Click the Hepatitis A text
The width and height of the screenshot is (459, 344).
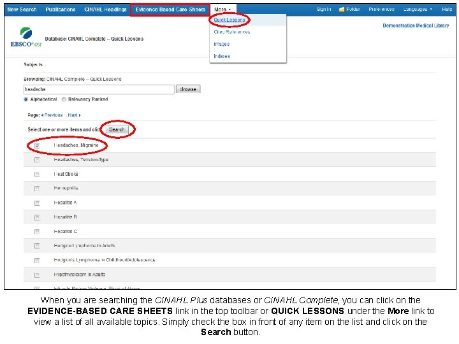click(x=65, y=203)
